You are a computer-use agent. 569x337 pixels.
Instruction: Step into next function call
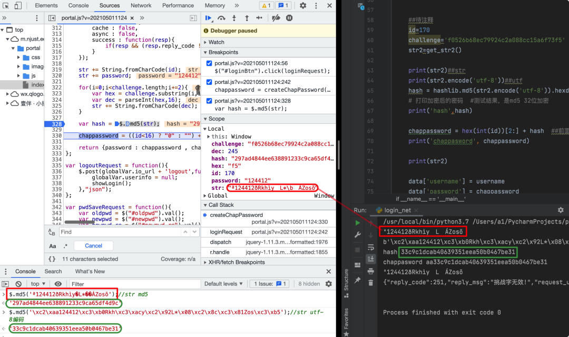tap(234, 18)
